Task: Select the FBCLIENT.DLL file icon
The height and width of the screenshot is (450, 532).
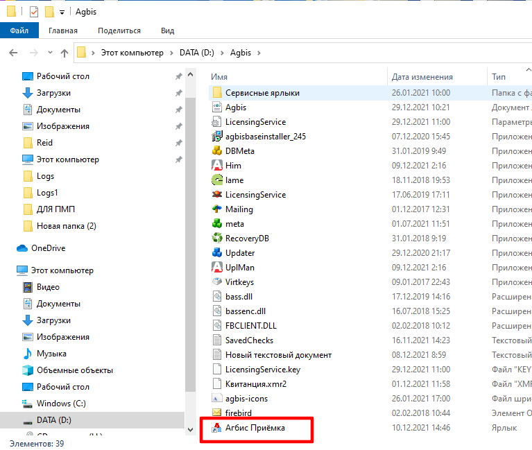Action: coord(217,326)
